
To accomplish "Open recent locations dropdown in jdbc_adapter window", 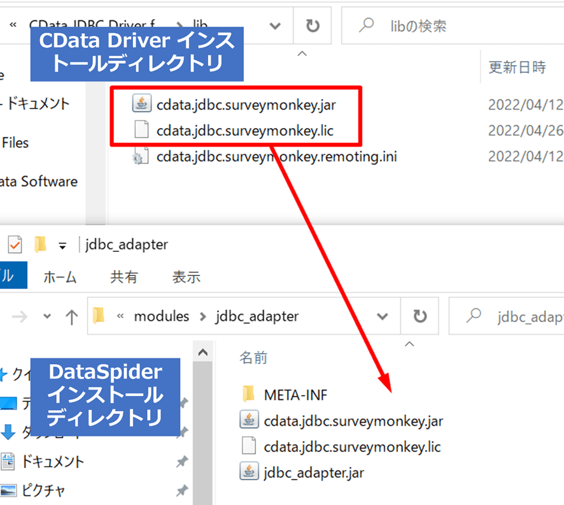I will [47, 317].
